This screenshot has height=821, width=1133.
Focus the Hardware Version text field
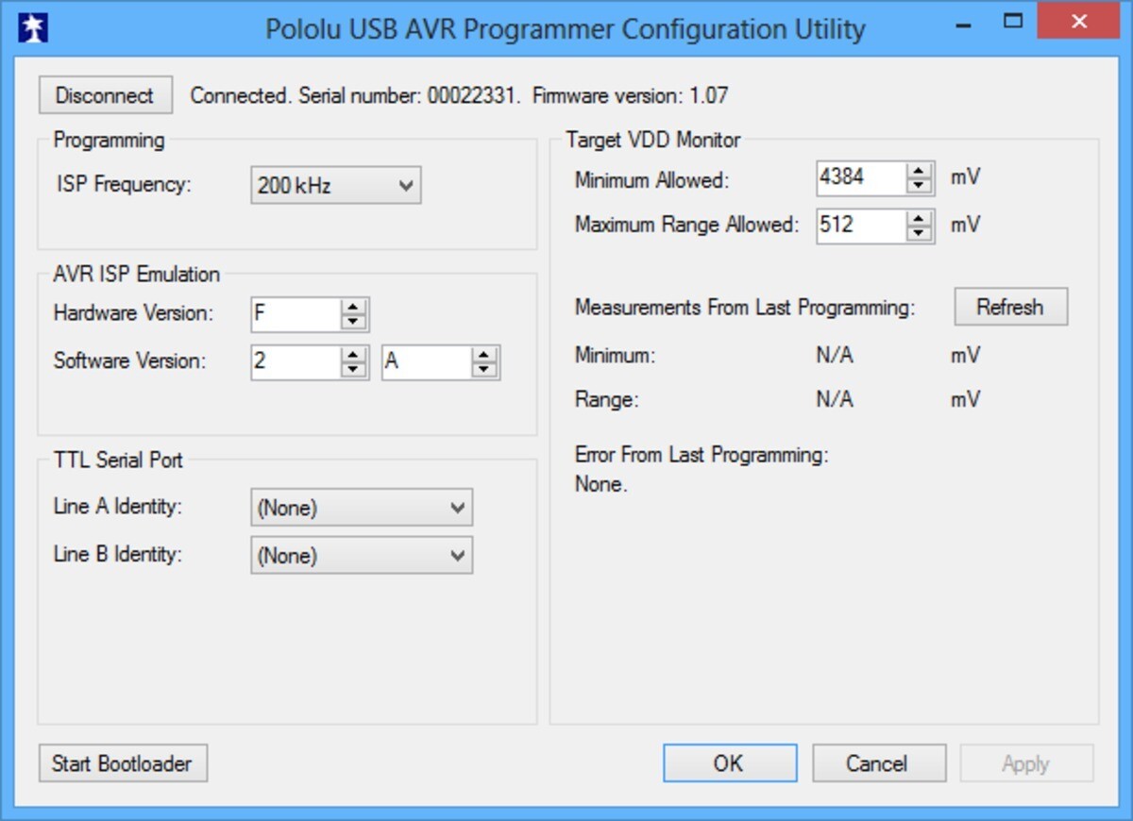pyautogui.click(x=296, y=314)
